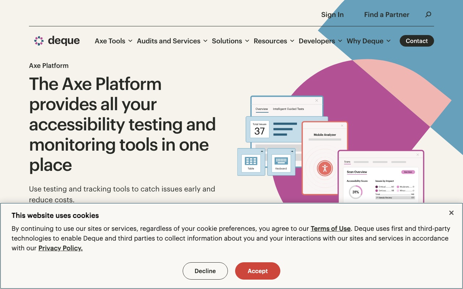
Task: Open the Sign In link
Action: pos(332,14)
